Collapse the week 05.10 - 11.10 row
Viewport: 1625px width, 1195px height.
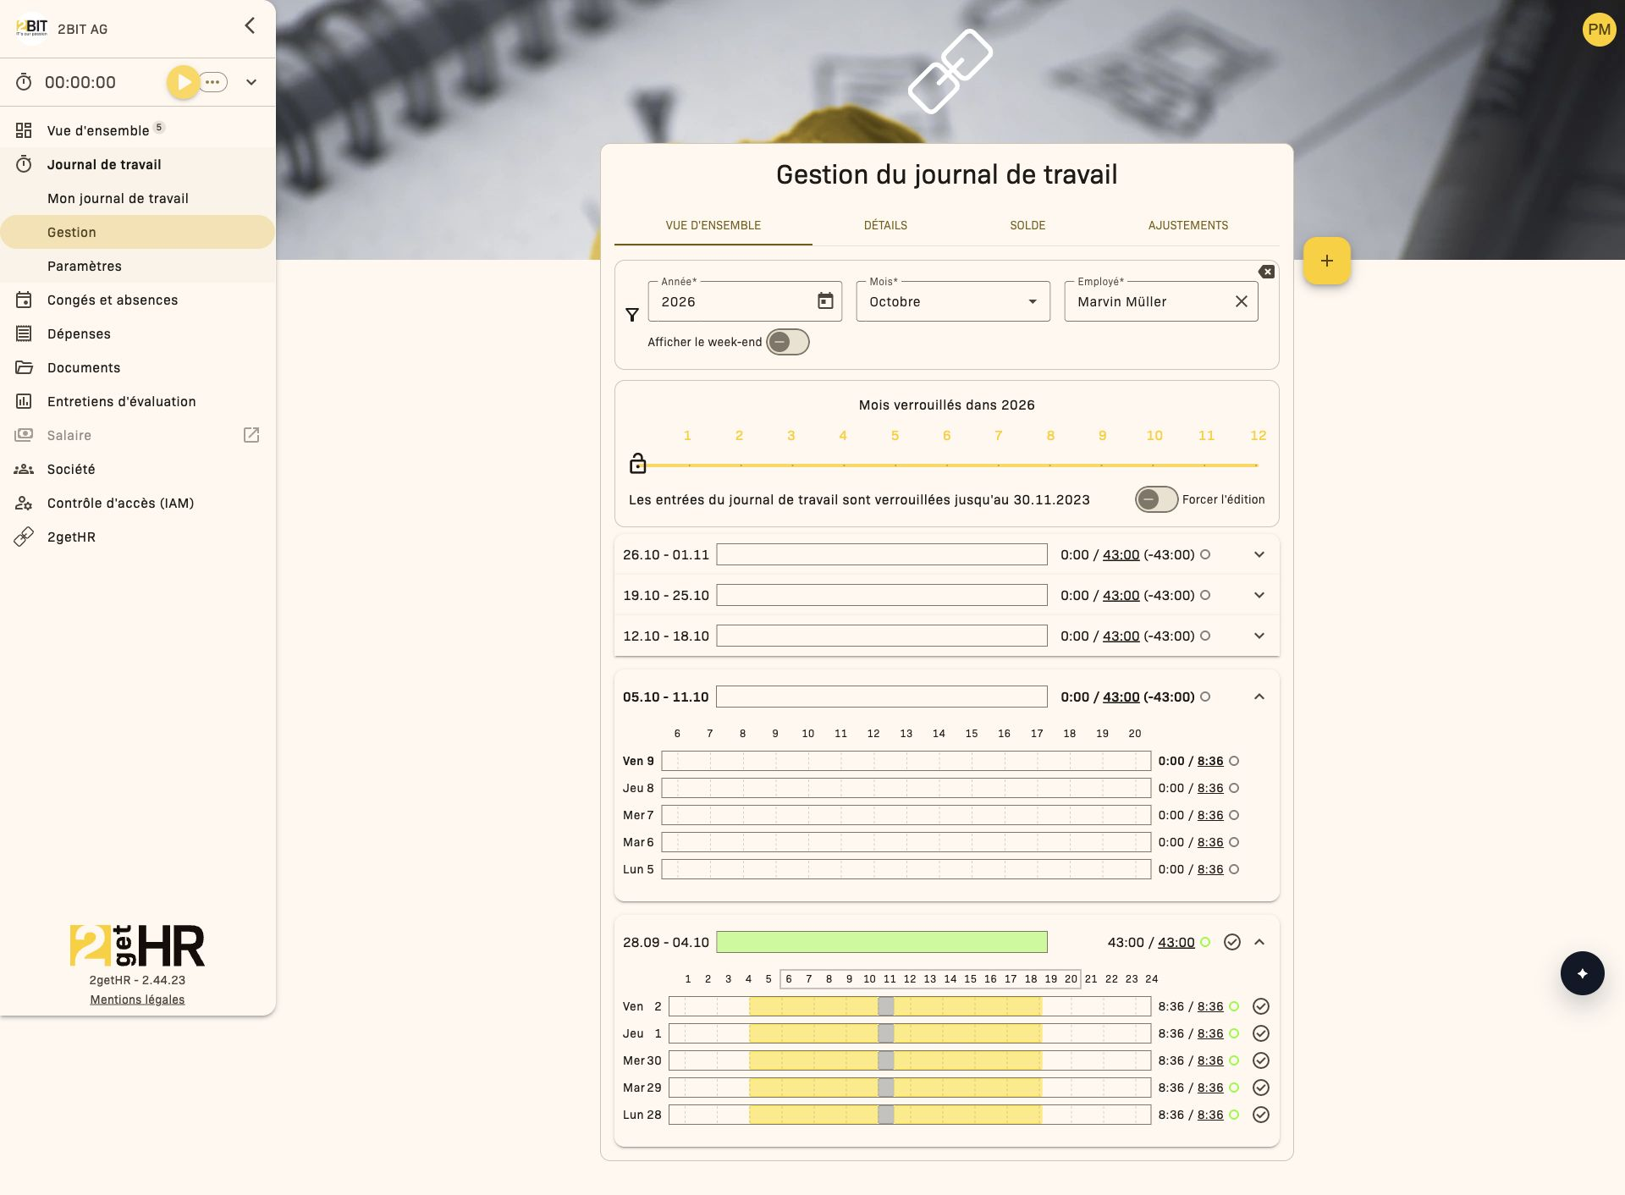click(x=1259, y=697)
